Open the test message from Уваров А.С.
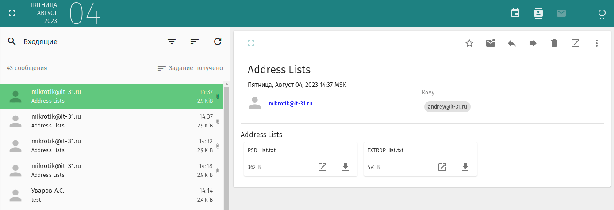This screenshot has height=210, width=614. pos(111,195)
